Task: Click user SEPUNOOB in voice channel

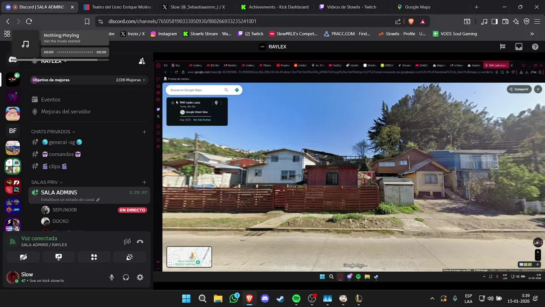Action: point(64,210)
